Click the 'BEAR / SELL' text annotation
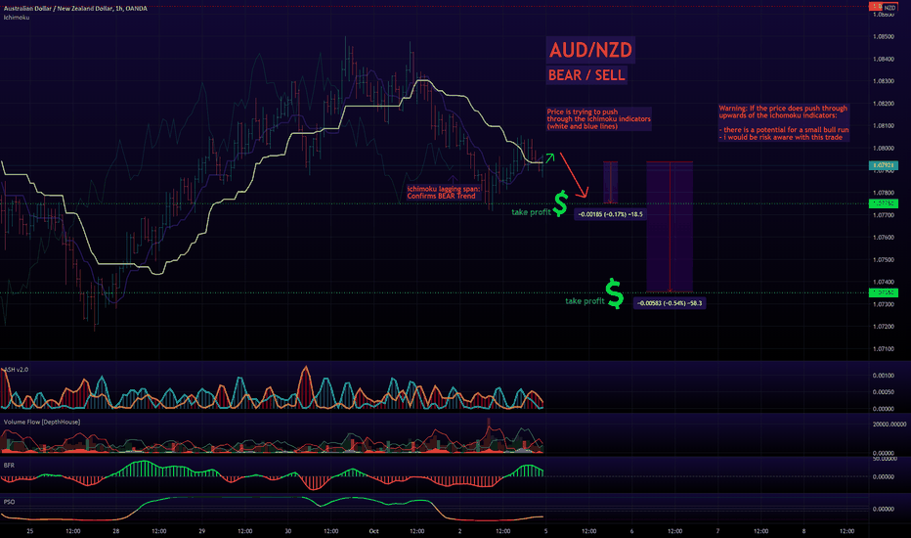 586,75
